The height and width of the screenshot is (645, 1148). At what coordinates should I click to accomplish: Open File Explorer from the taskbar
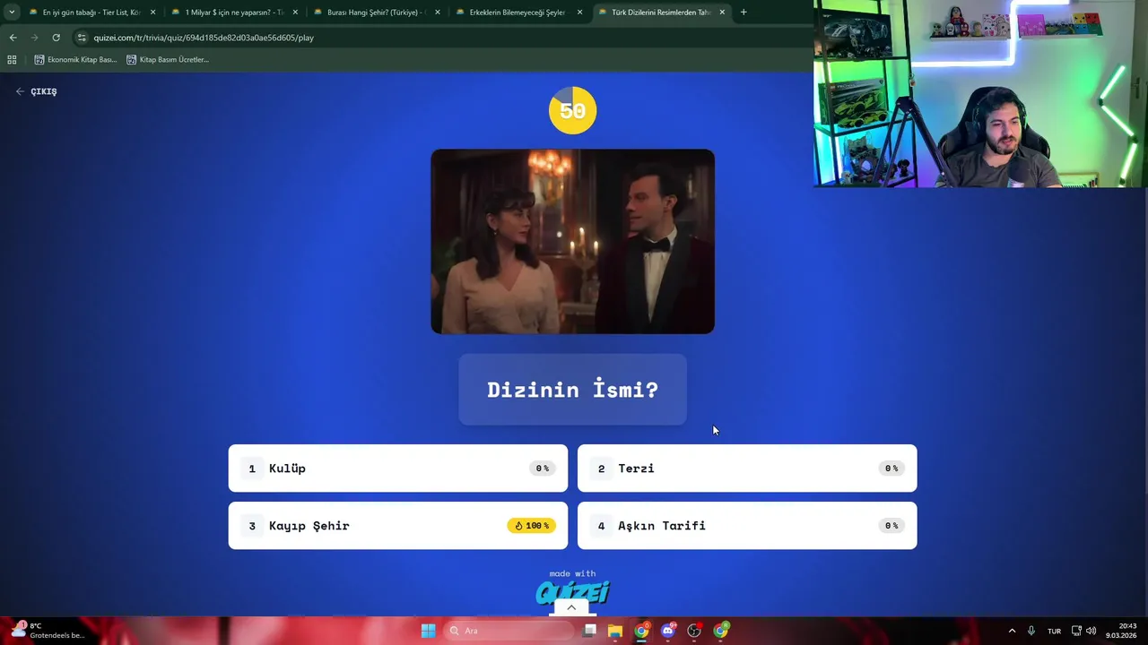point(615,631)
